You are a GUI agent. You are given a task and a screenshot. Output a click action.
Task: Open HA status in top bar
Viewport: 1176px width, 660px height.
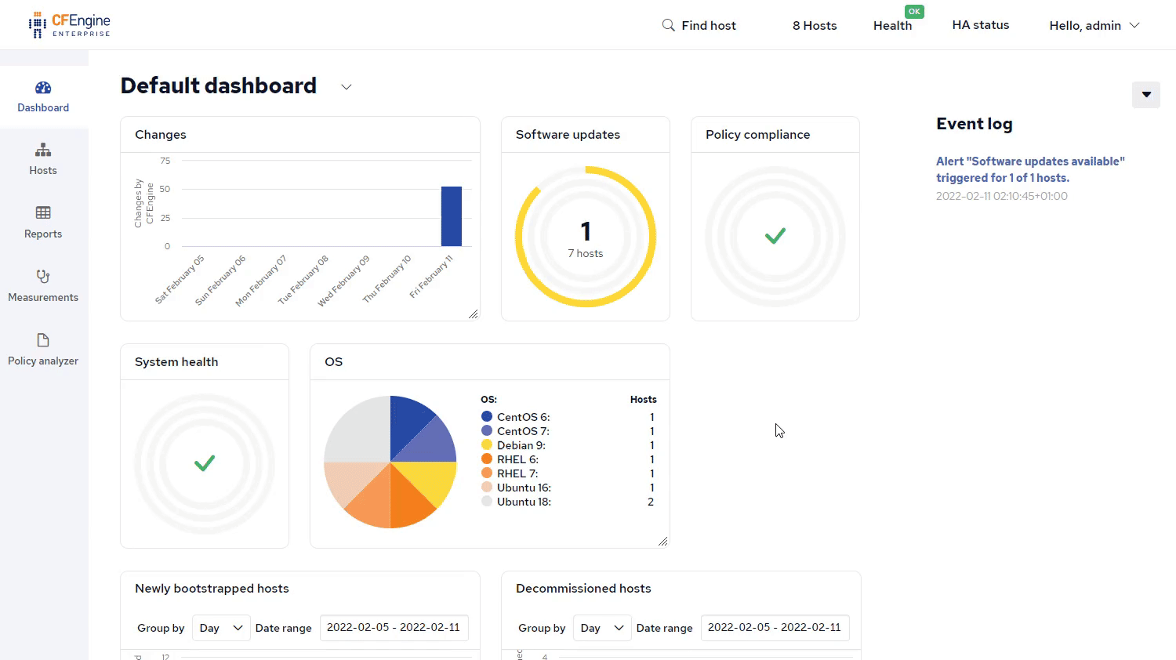pos(980,25)
